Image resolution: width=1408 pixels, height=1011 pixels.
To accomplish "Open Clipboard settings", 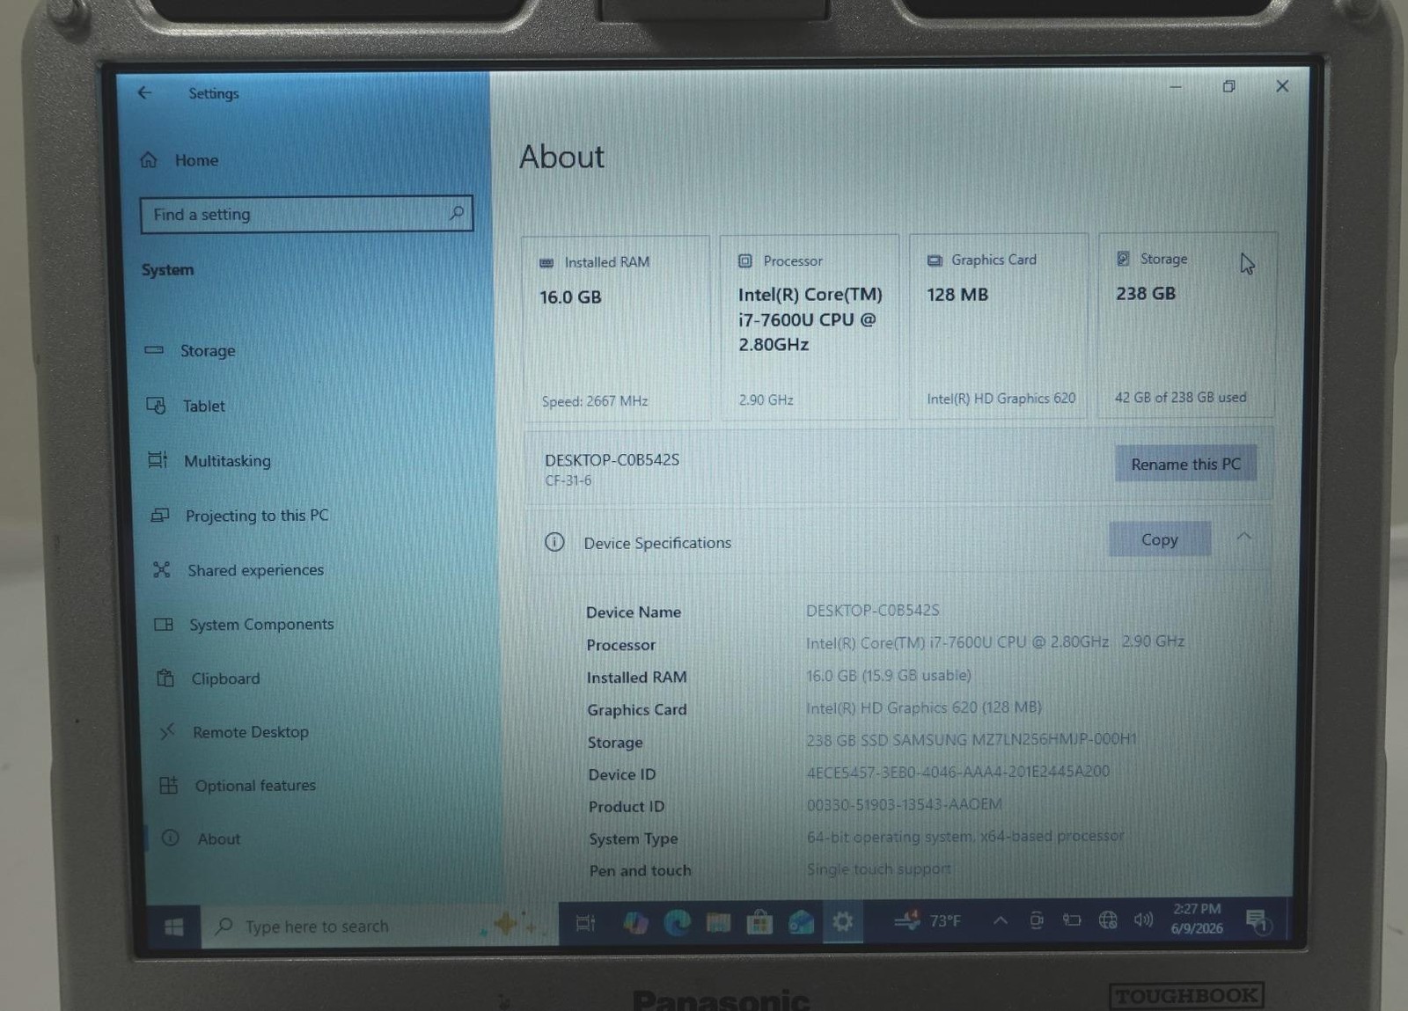I will pyautogui.click(x=225, y=678).
